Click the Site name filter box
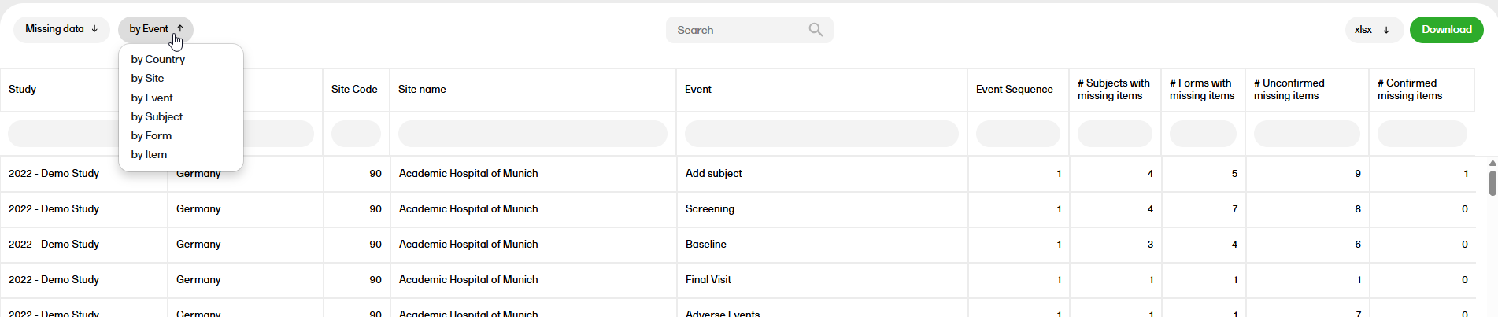 pyautogui.click(x=532, y=134)
